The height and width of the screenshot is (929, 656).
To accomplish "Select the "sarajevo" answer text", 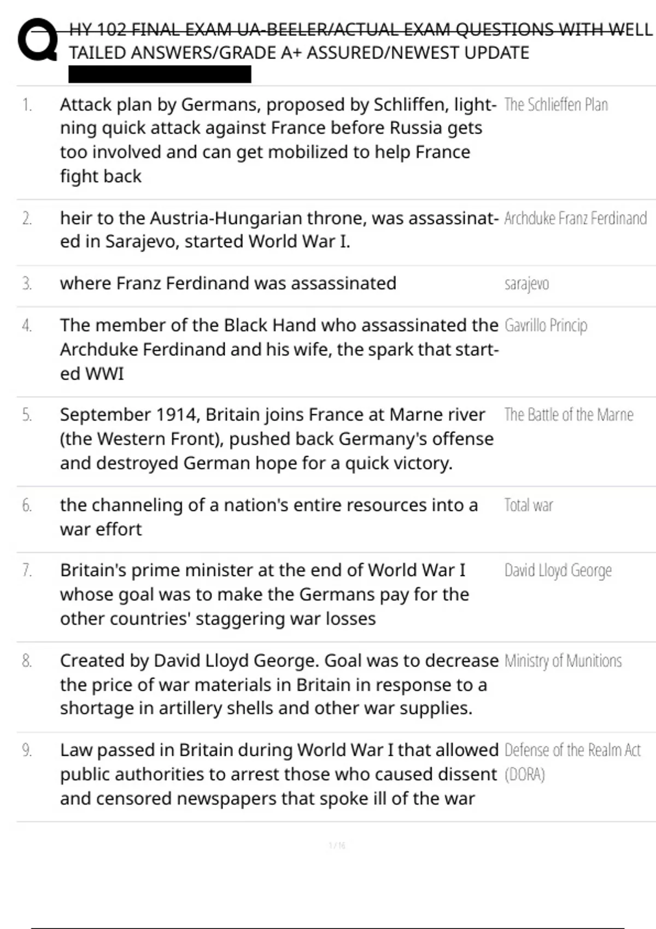I will [526, 284].
